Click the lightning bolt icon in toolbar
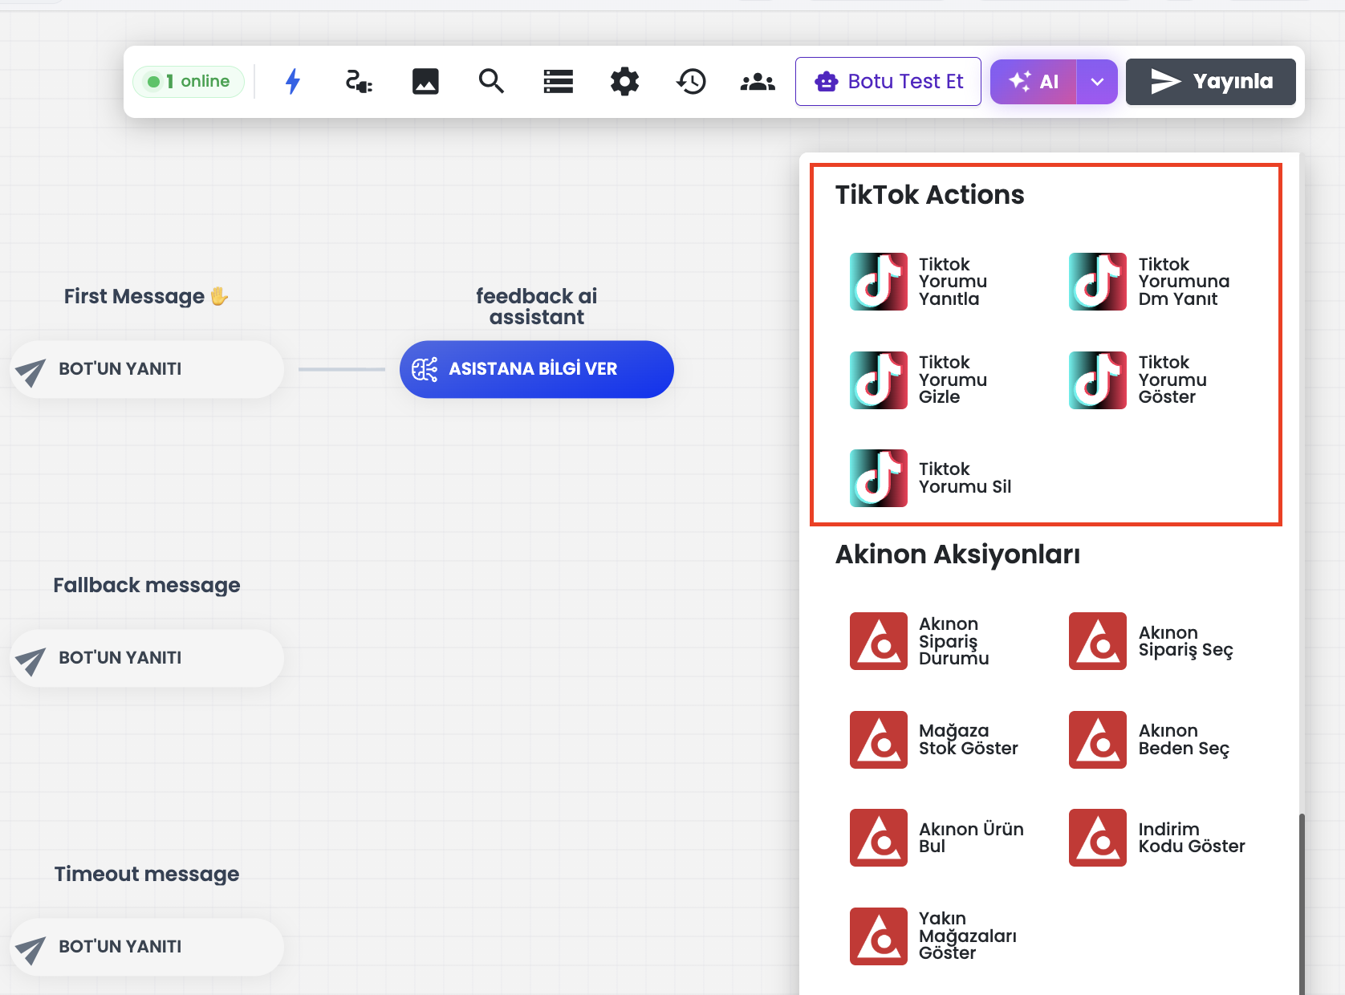This screenshot has width=1345, height=995. tap(293, 81)
